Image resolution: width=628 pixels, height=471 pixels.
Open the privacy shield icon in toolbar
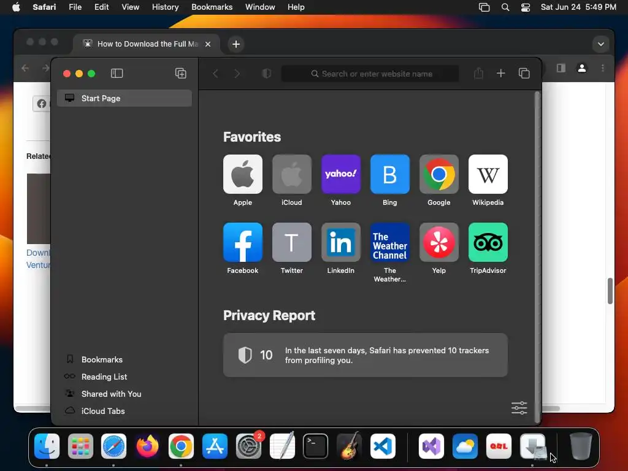tap(267, 74)
